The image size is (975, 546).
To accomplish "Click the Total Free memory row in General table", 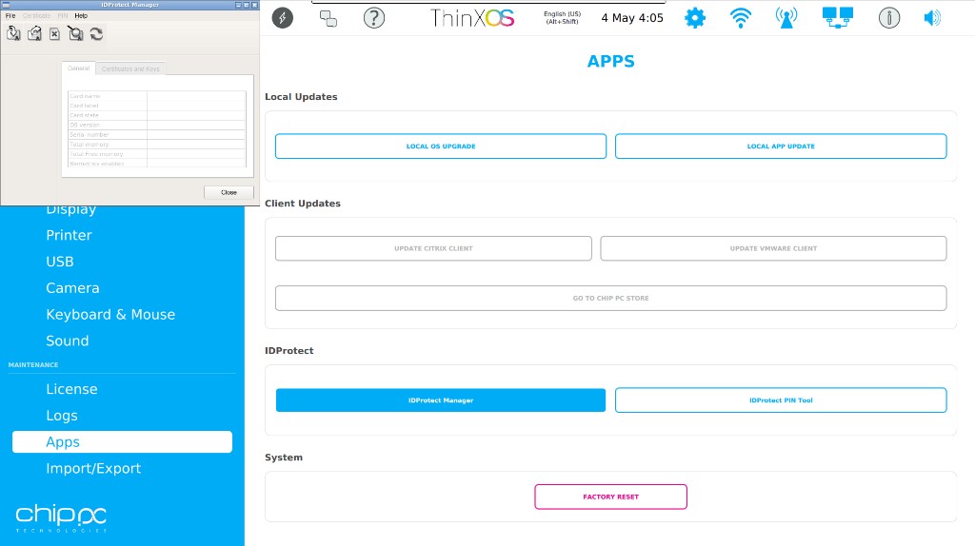I will coord(157,154).
